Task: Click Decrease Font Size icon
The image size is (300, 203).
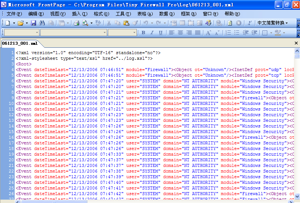Action: 217,33
